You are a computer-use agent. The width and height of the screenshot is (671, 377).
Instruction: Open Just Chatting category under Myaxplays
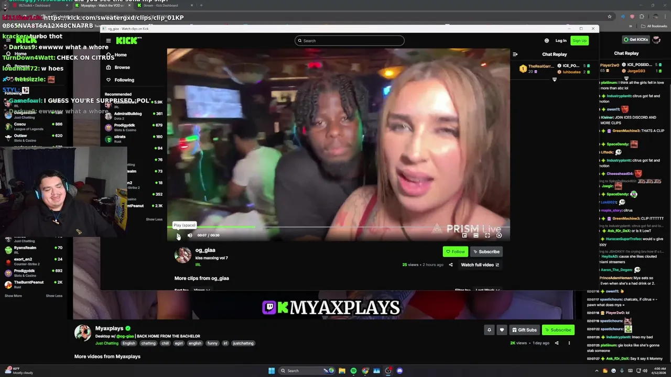[x=107, y=343]
